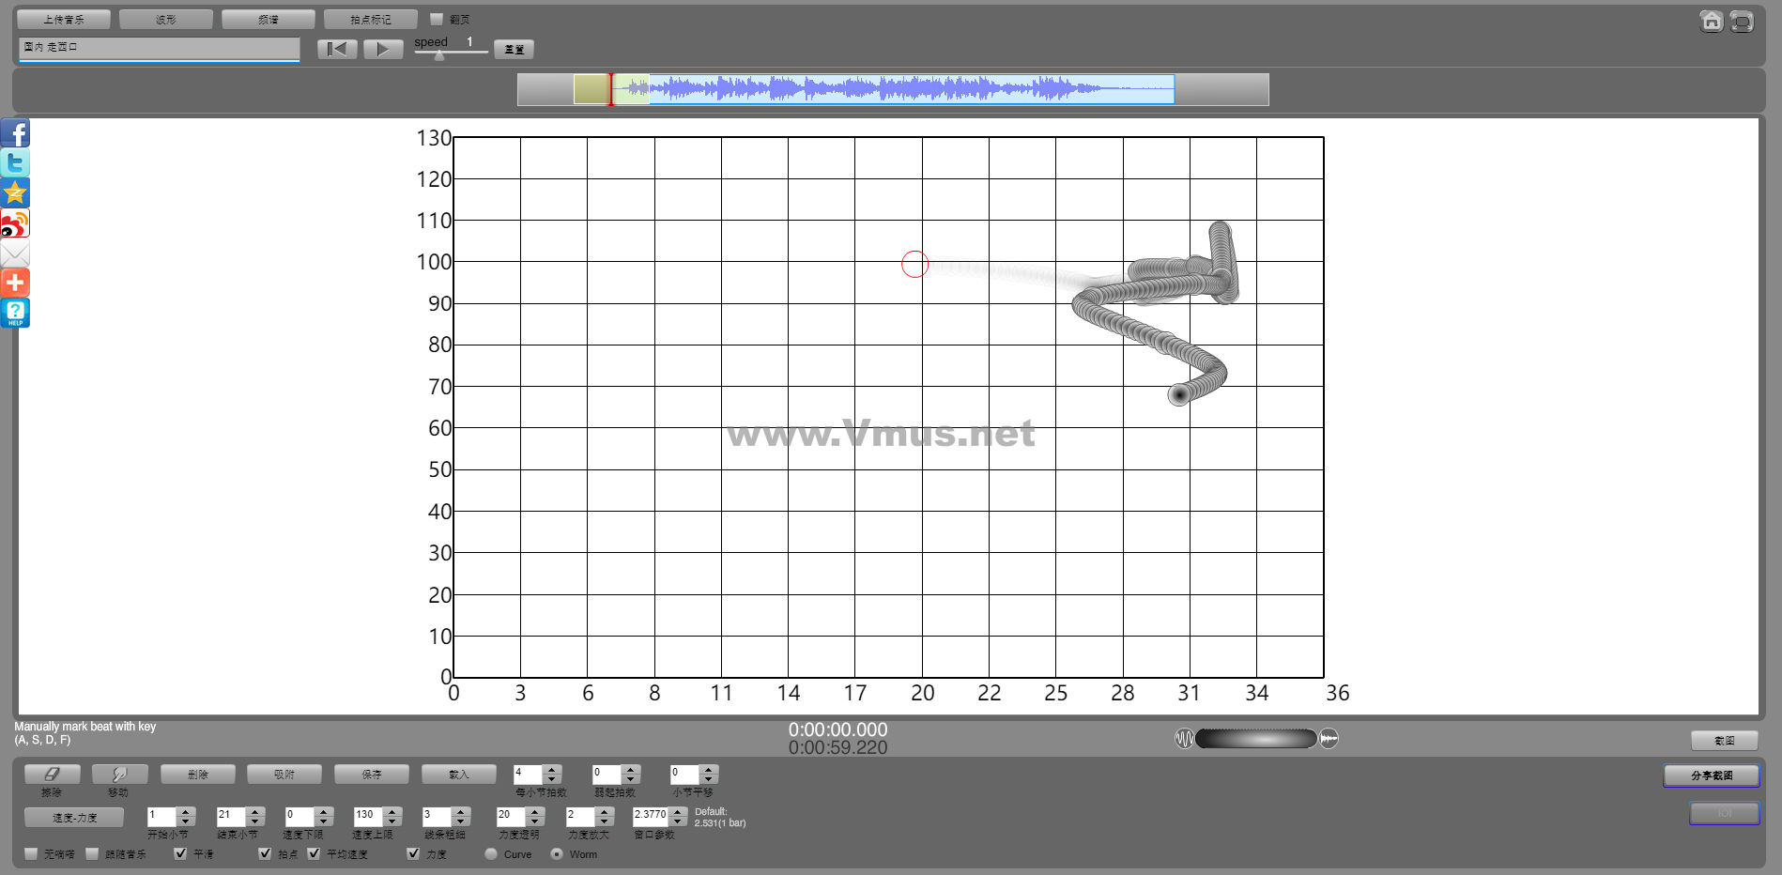Decrease the 速度上限 value with down arrow
Viewport: 1782px width, 875px height.
(393, 821)
